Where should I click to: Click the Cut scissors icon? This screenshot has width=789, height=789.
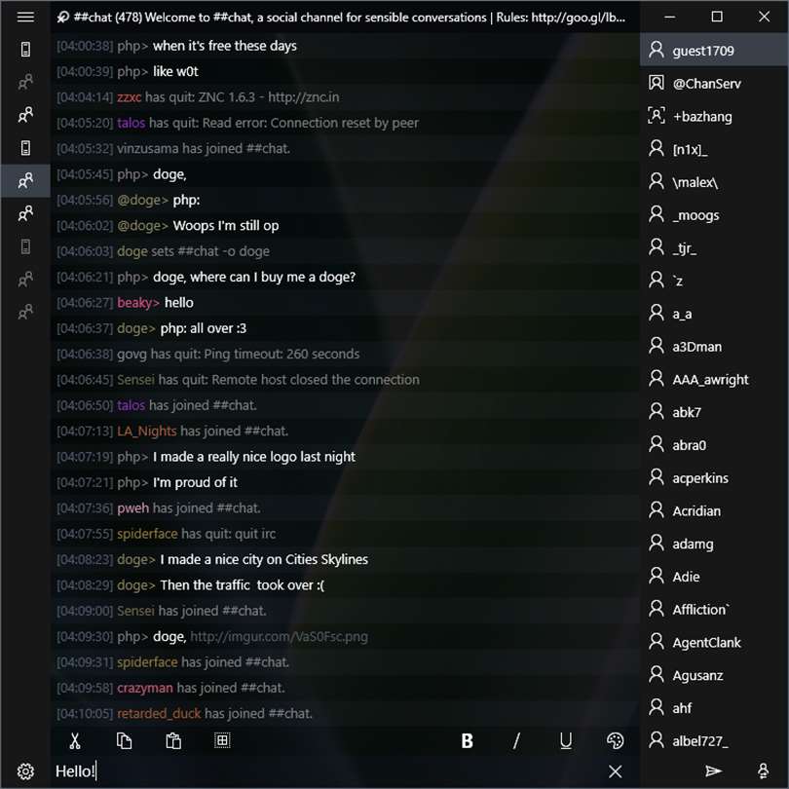click(75, 740)
